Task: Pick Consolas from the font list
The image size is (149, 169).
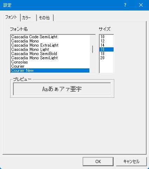Action: pos(50,62)
